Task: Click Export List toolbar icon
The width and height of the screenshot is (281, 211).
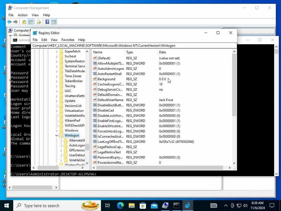Action: click(39, 22)
